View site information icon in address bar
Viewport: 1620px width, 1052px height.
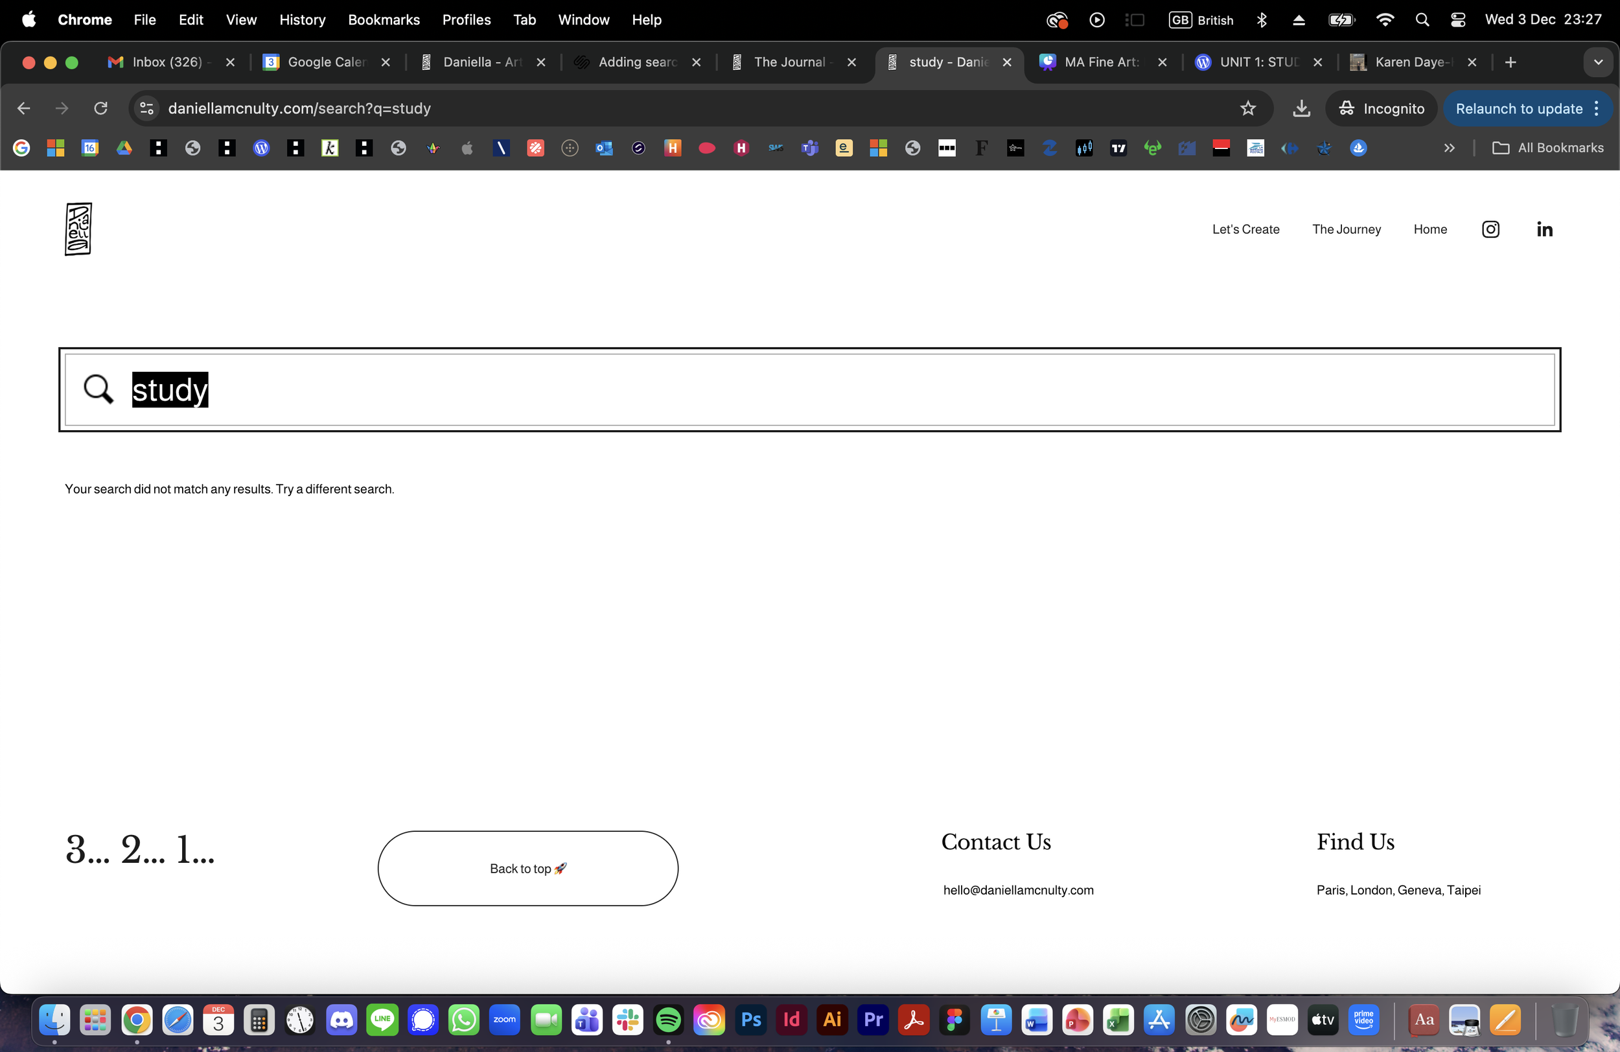(146, 108)
